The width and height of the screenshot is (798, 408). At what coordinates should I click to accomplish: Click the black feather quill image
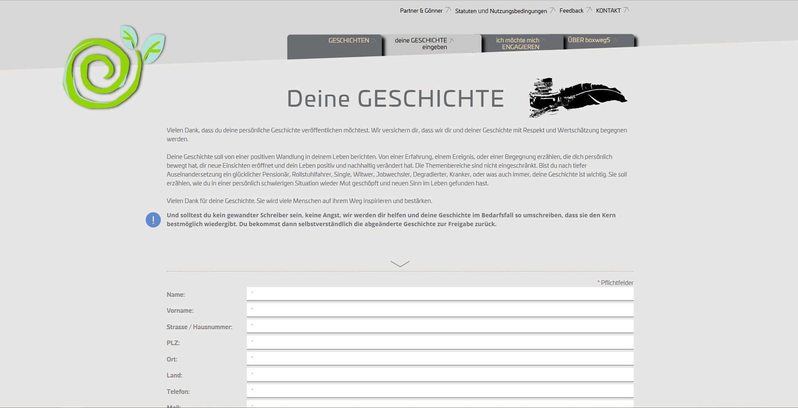tap(578, 97)
